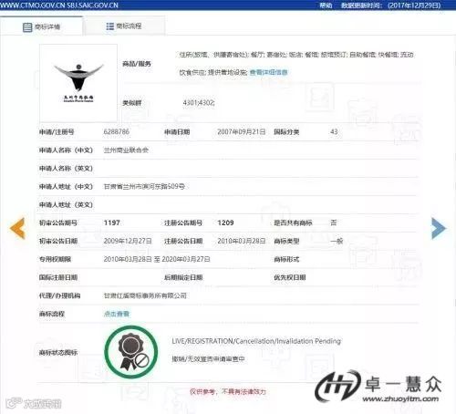Open the 查看详细信息 link
Viewport: 456px width, 414px height.
point(268,72)
